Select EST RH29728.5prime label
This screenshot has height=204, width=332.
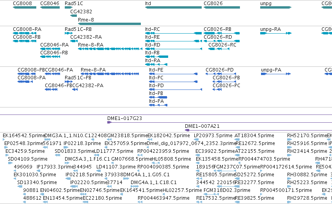[307, 198]
